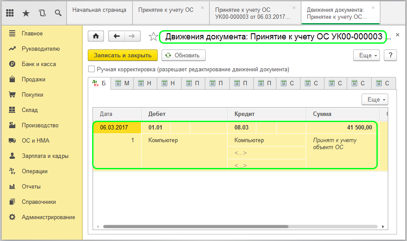
Task: Click the horizontal scrollbar thumb
Action: point(196,227)
